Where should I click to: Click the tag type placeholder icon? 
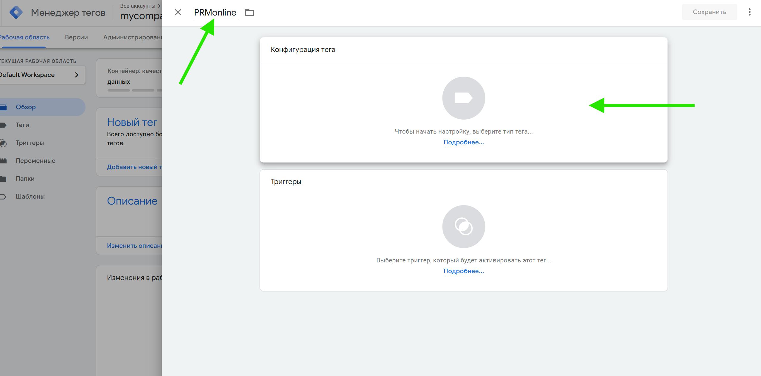[x=463, y=98]
